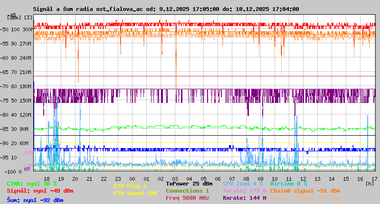Click the [h] unit label by the time axis
This screenshot has height=204, width=380.
coord(370,184)
